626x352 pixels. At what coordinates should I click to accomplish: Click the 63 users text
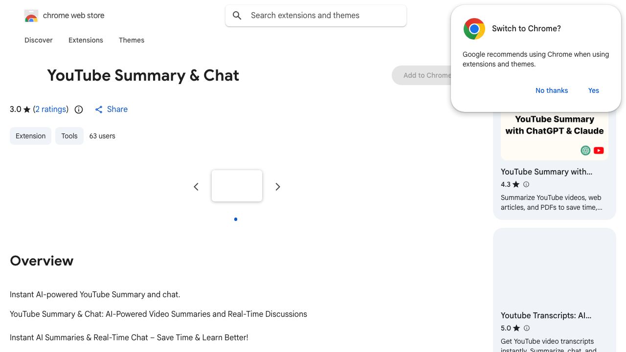click(102, 136)
